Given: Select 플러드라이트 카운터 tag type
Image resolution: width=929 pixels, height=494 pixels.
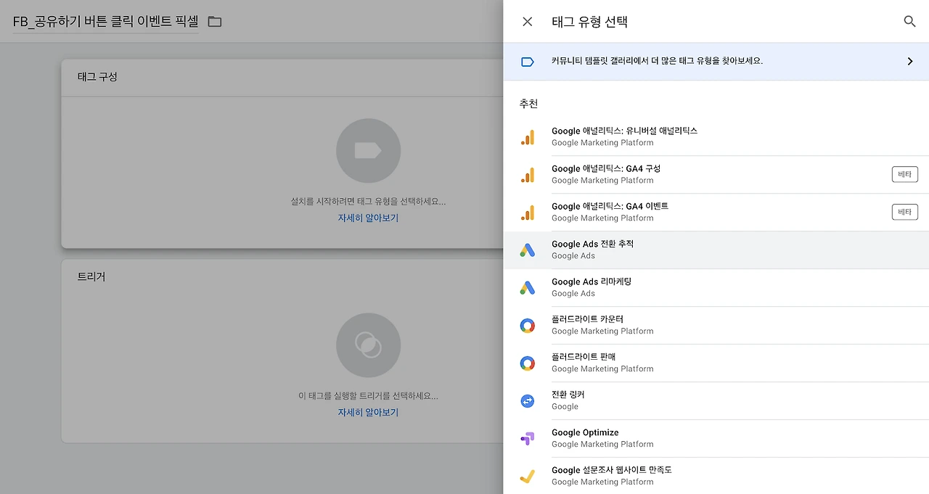Looking at the screenshot, I should point(716,326).
